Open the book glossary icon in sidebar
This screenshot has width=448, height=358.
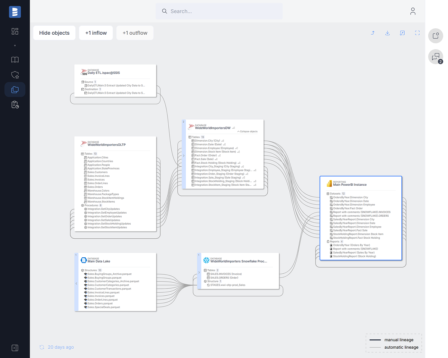[15, 60]
